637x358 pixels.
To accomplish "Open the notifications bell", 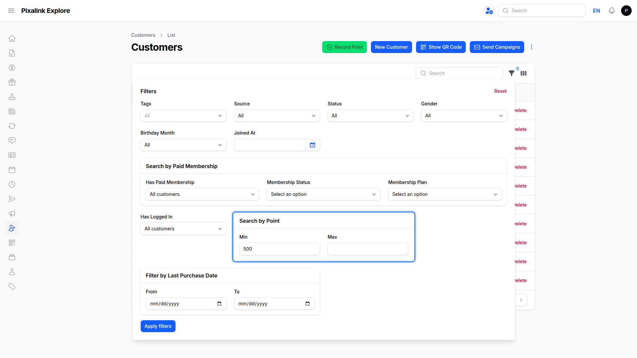I will [x=612, y=11].
